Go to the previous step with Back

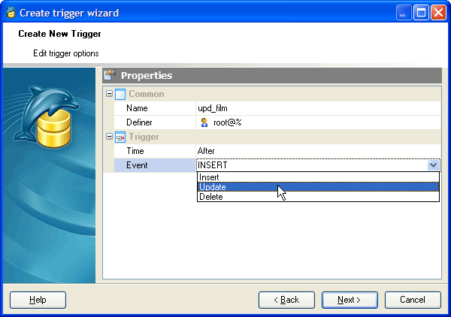tap(286, 300)
